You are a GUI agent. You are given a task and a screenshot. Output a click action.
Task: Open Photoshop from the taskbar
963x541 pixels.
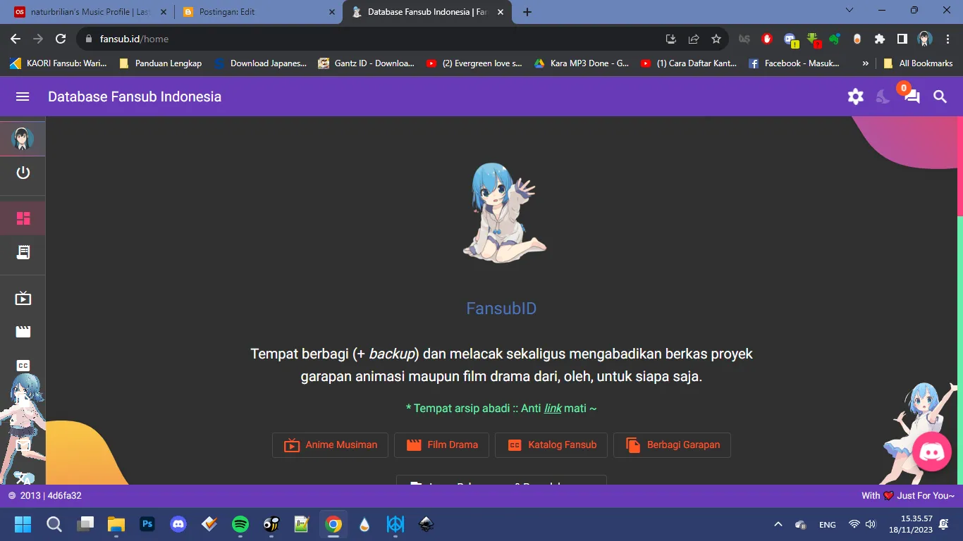pyautogui.click(x=147, y=524)
